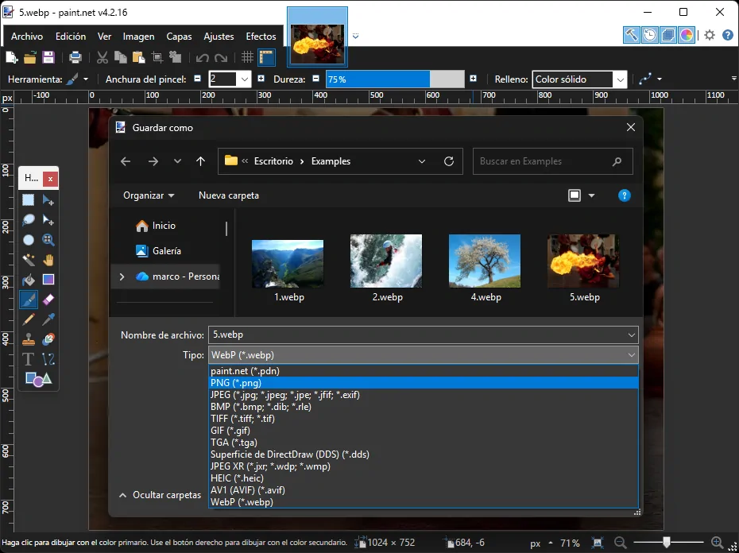The width and height of the screenshot is (739, 553).
Task: Open the Efectos menu
Action: 261,36
